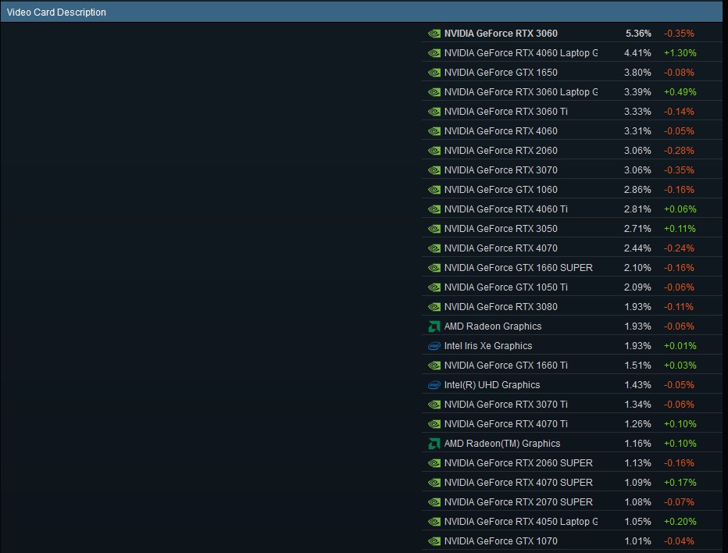Click NVIDIA logo beside RTX 4060 Laptop GPU
Image resolution: width=728 pixels, height=553 pixels.
click(x=434, y=53)
